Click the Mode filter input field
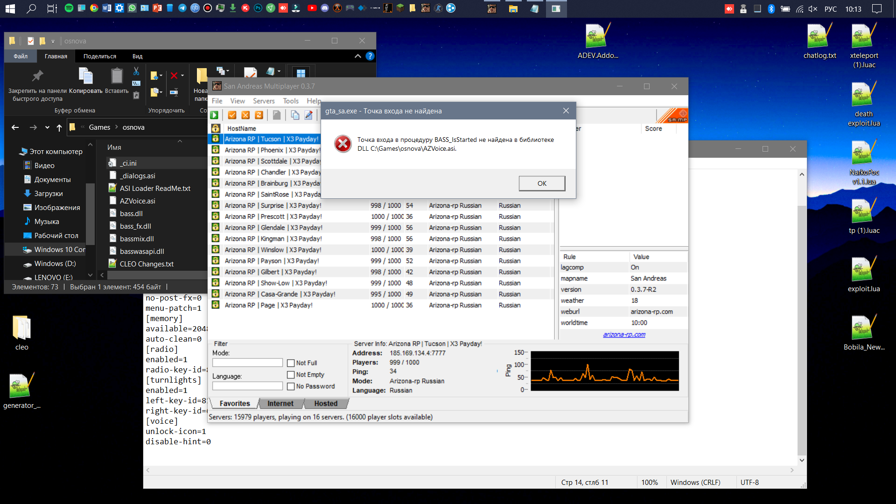This screenshot has height=504, width=896. point(247,363)
